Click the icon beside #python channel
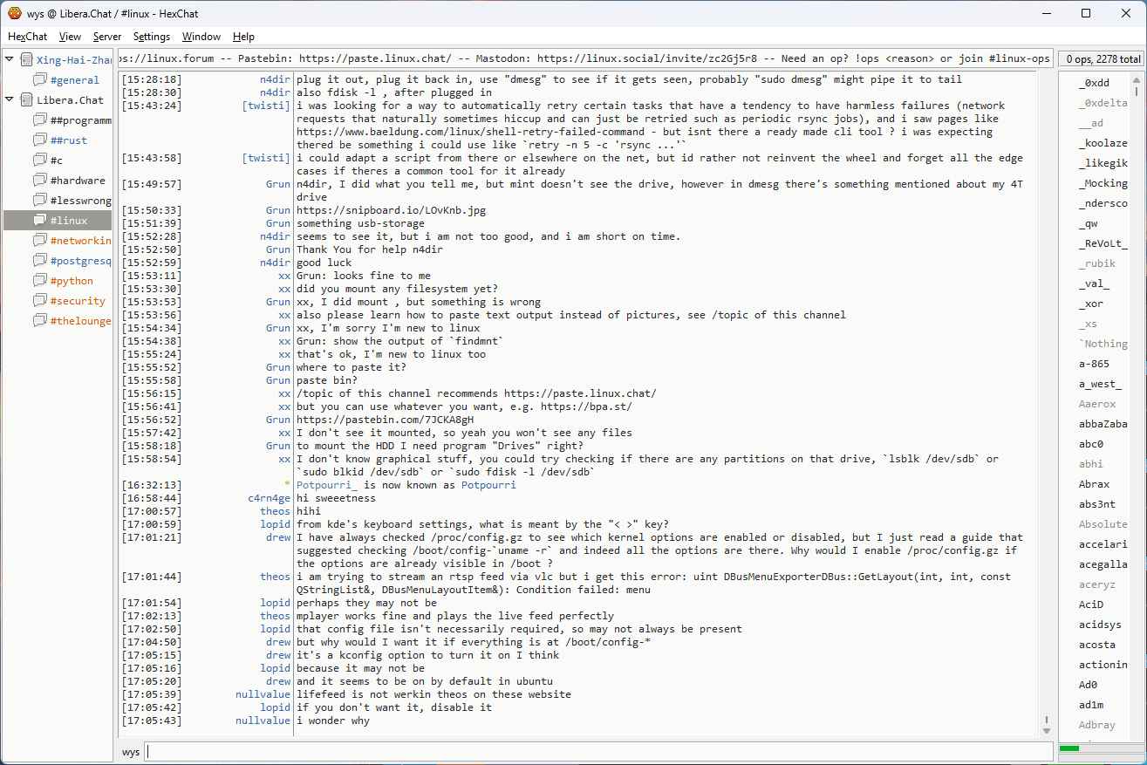This screenshot has width=1147, height=765. (40, 281)
